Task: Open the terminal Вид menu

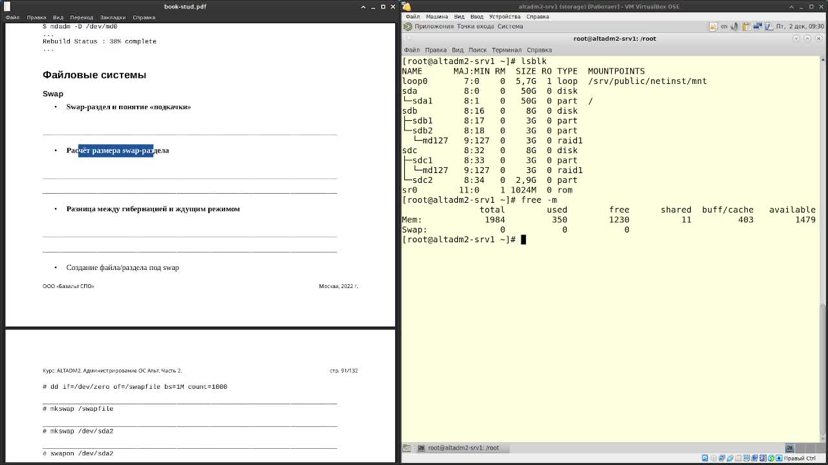Action: point(458,50)
